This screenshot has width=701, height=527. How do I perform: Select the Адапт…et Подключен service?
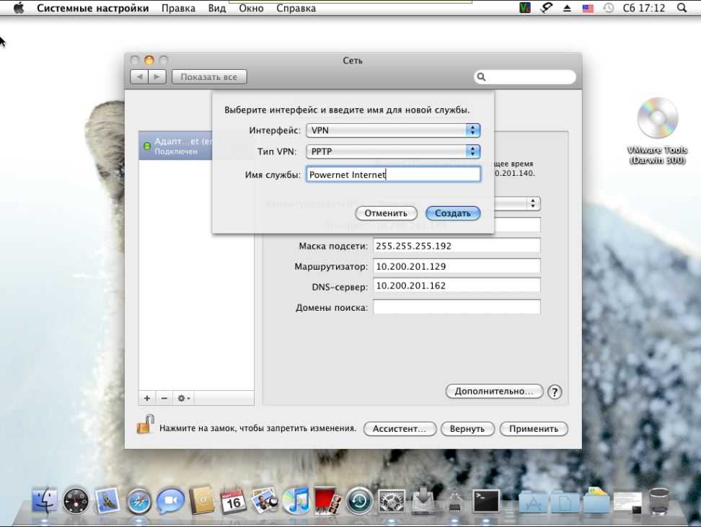(x=175, y=146)
